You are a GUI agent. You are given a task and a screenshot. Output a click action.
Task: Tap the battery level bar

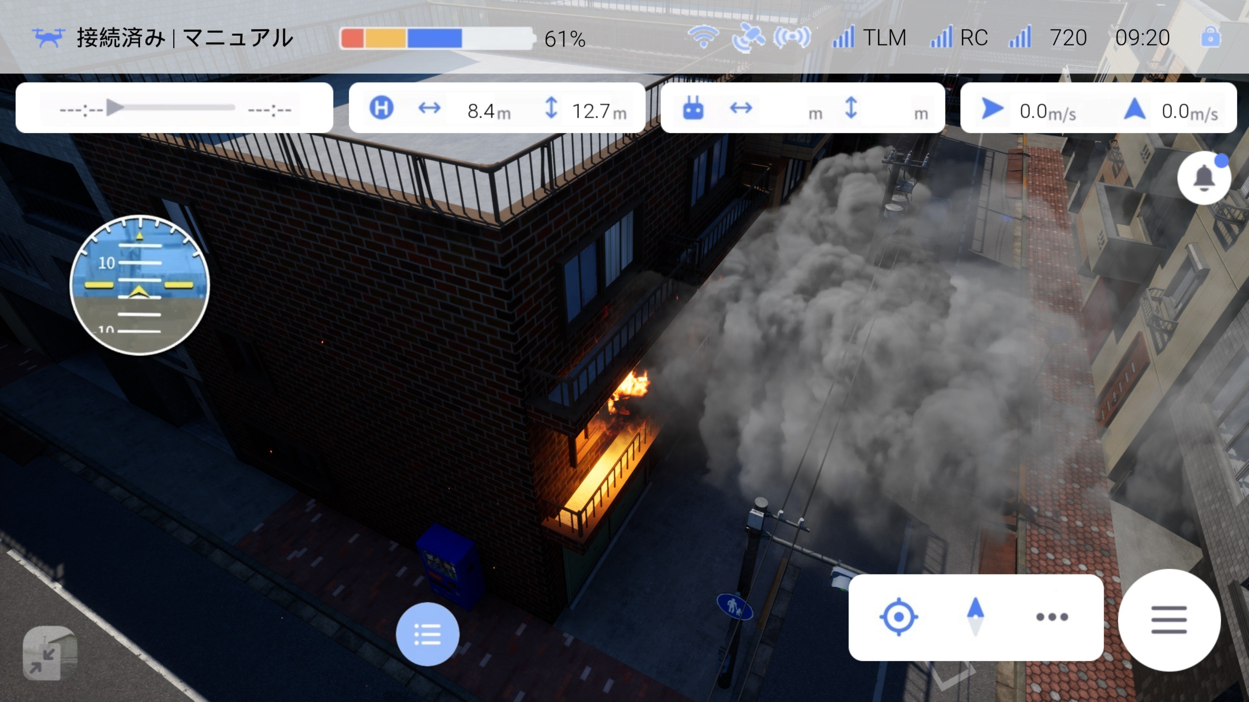pyautogui.click(x=436, y=38)
